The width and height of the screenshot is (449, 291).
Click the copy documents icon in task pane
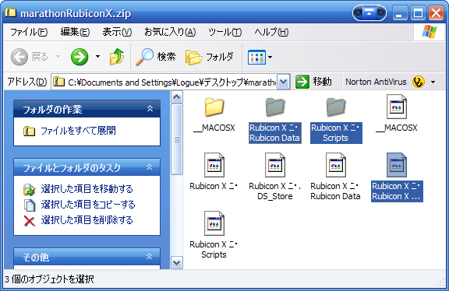(x=29, y=205)
